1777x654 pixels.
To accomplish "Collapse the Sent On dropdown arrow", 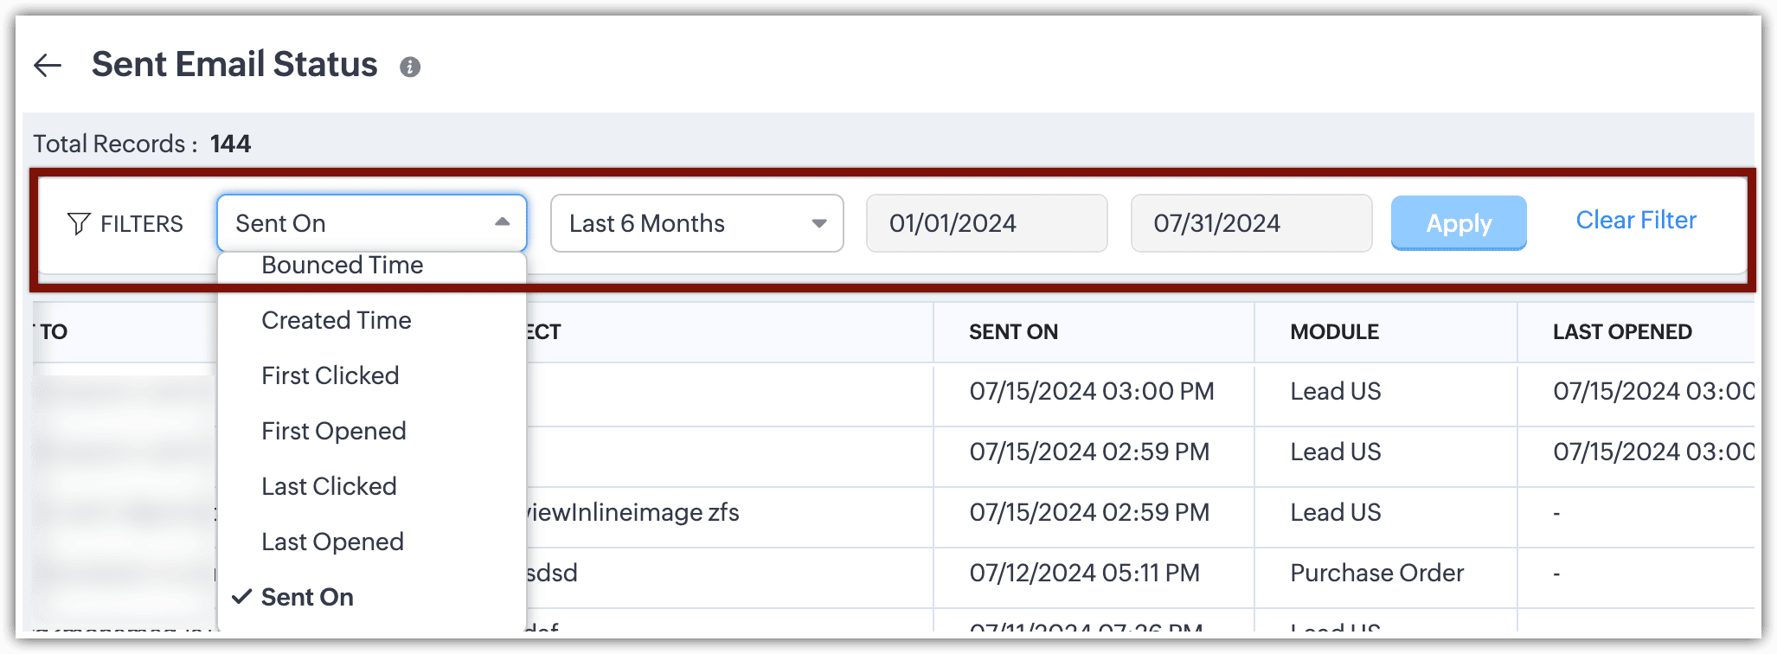I will click(x=502, y=222).
